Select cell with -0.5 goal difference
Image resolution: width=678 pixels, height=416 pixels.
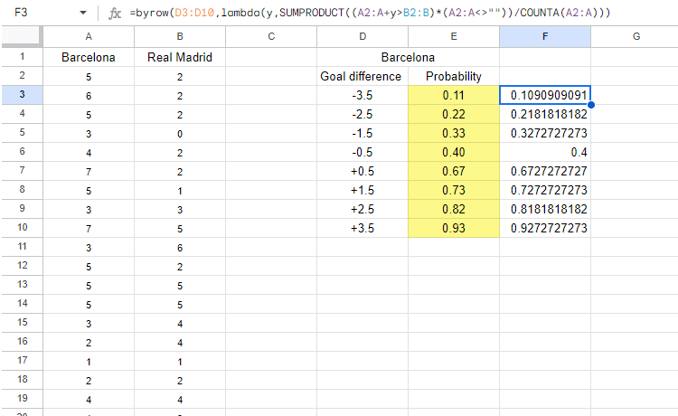[x=363, y=152]
